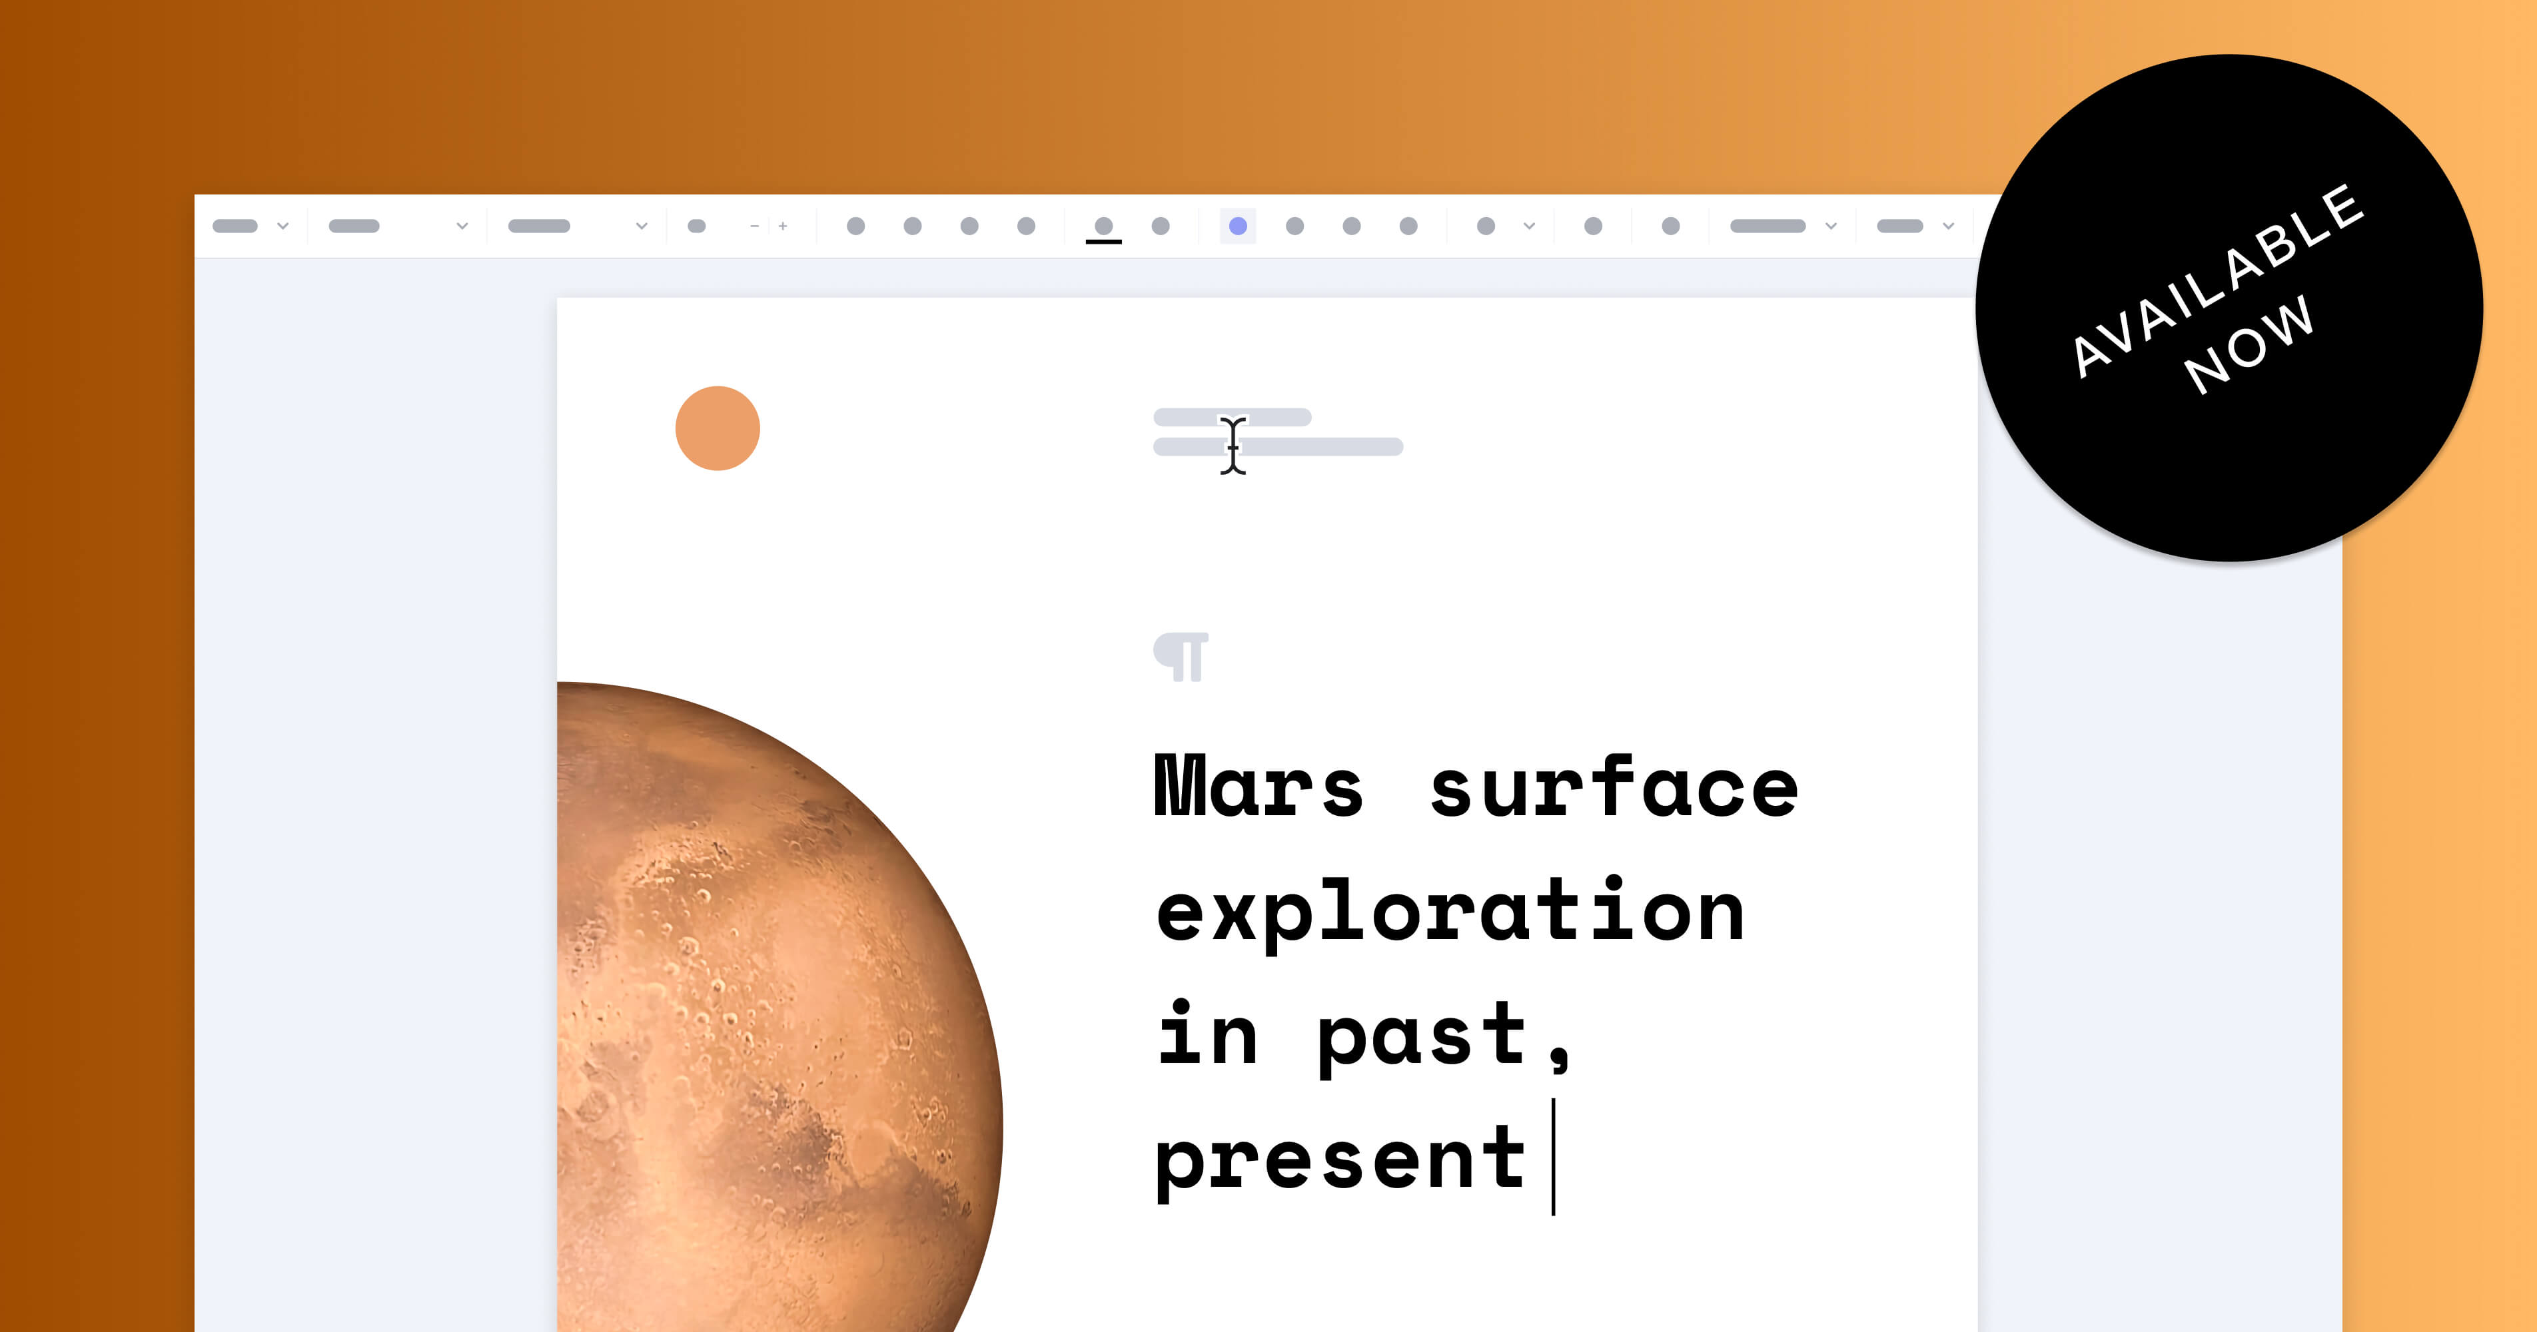Click the AVAILABLE NOW badge

coord(2229,308)
